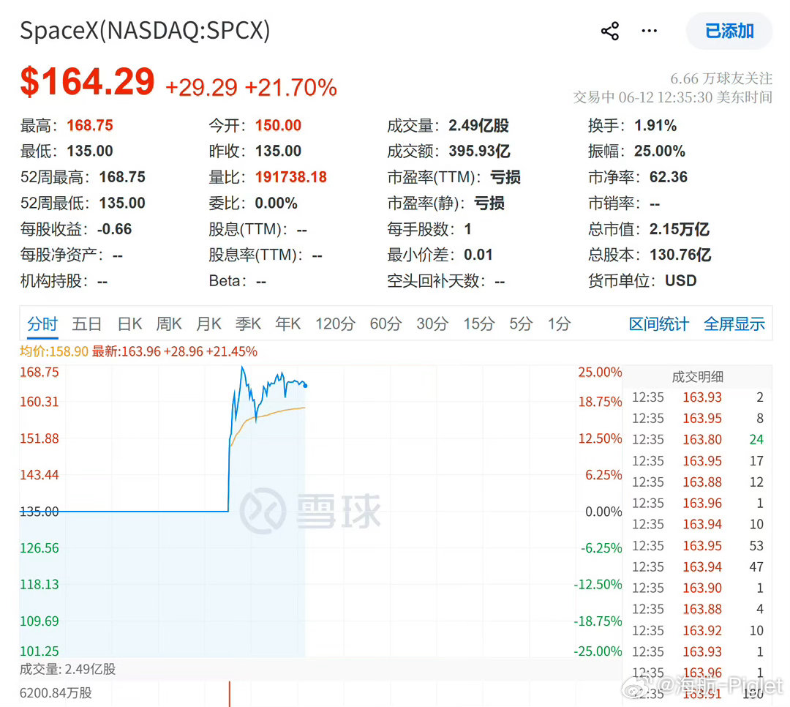Pick the 5分 interval tab
790x707 pixels.
(x=521, y=323)
